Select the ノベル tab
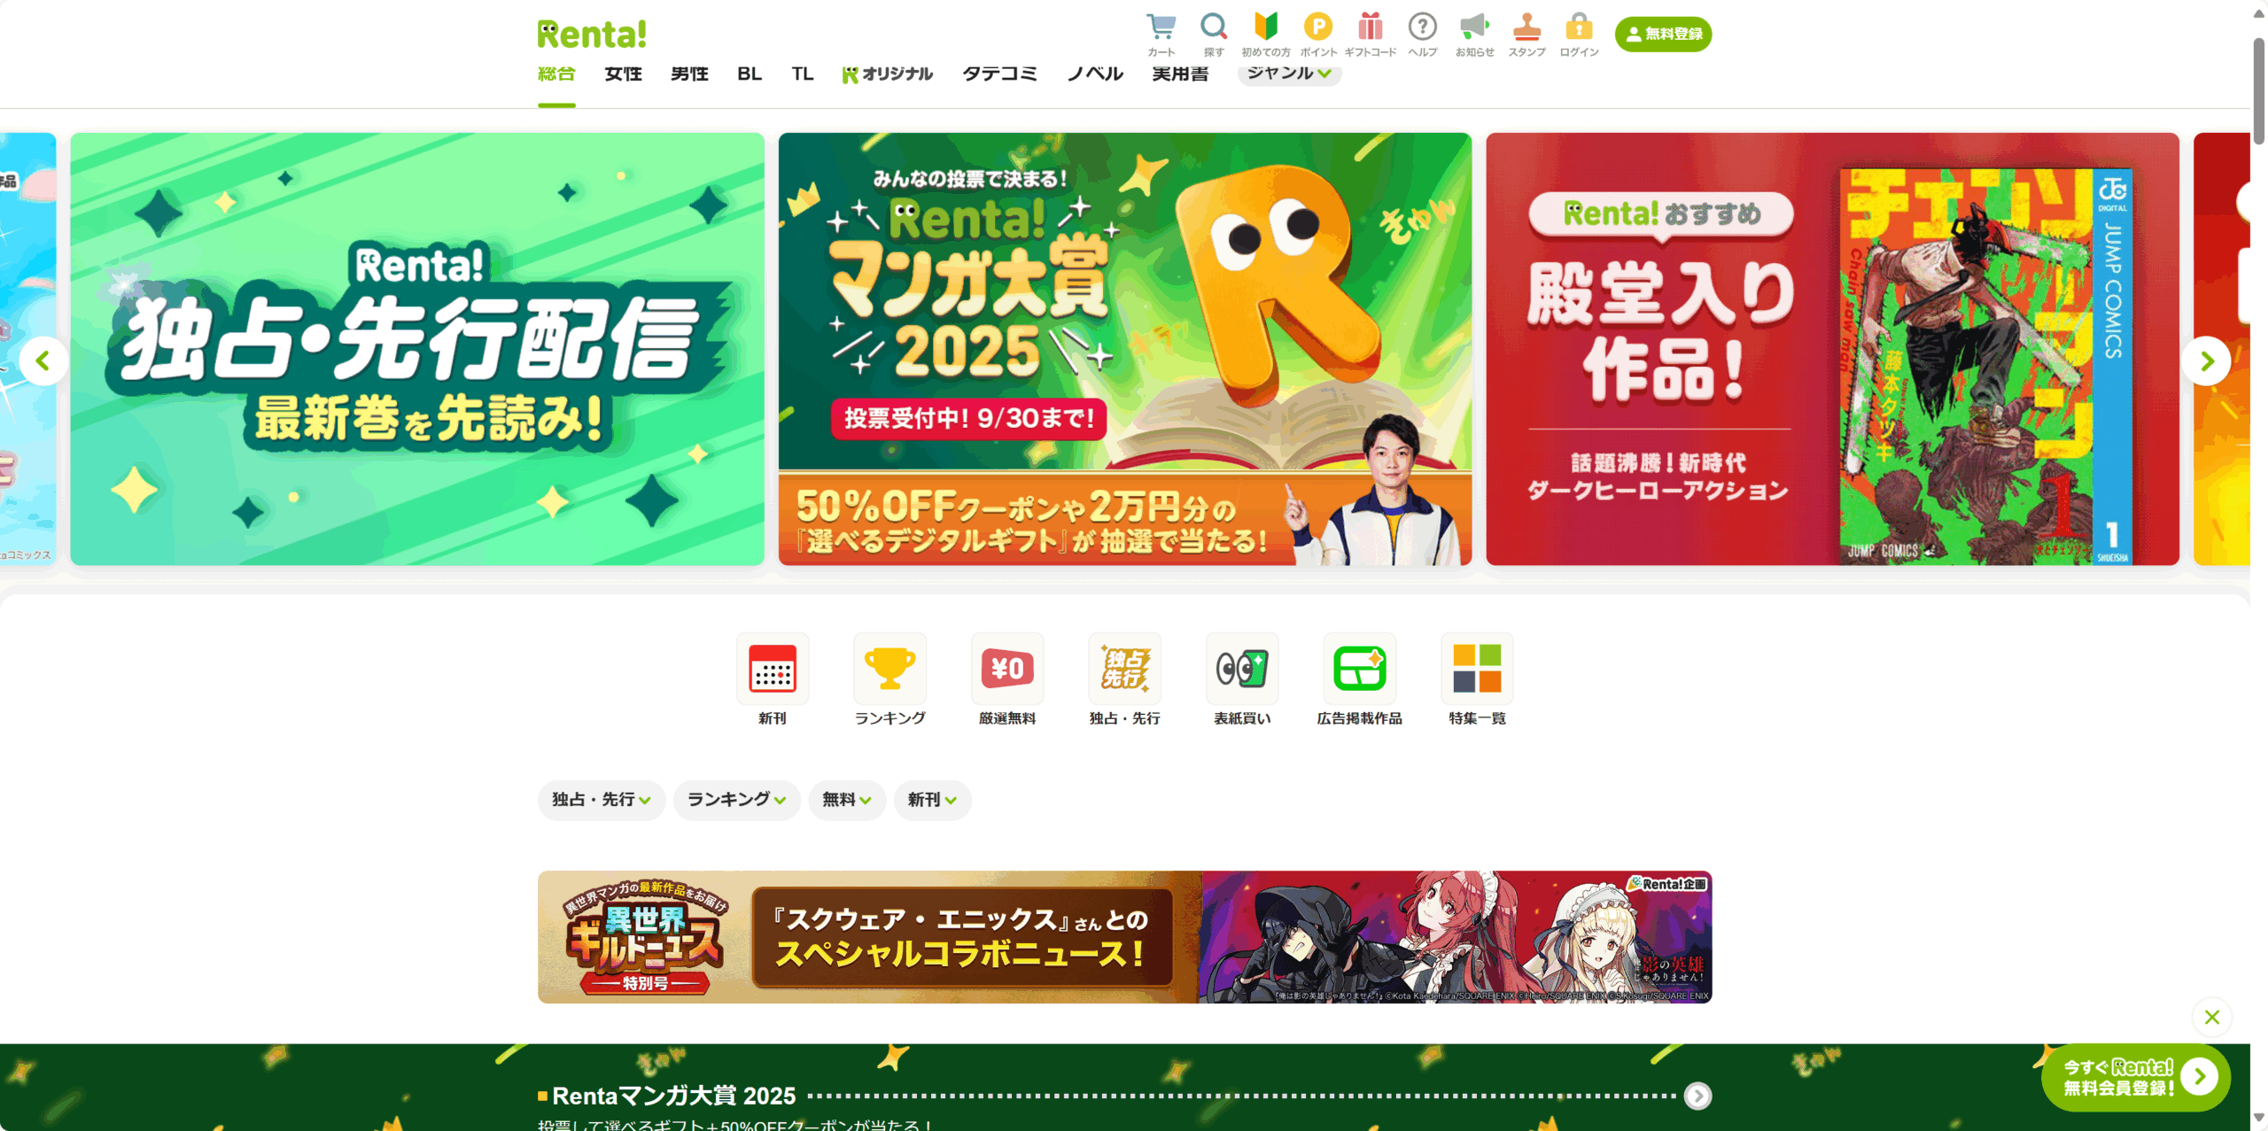Viewport: 2268px width, 1131px height. coord(1095,74)
